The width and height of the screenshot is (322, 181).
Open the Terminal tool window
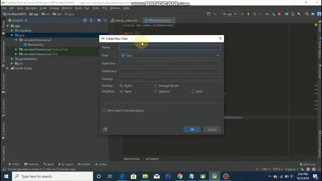31,164
